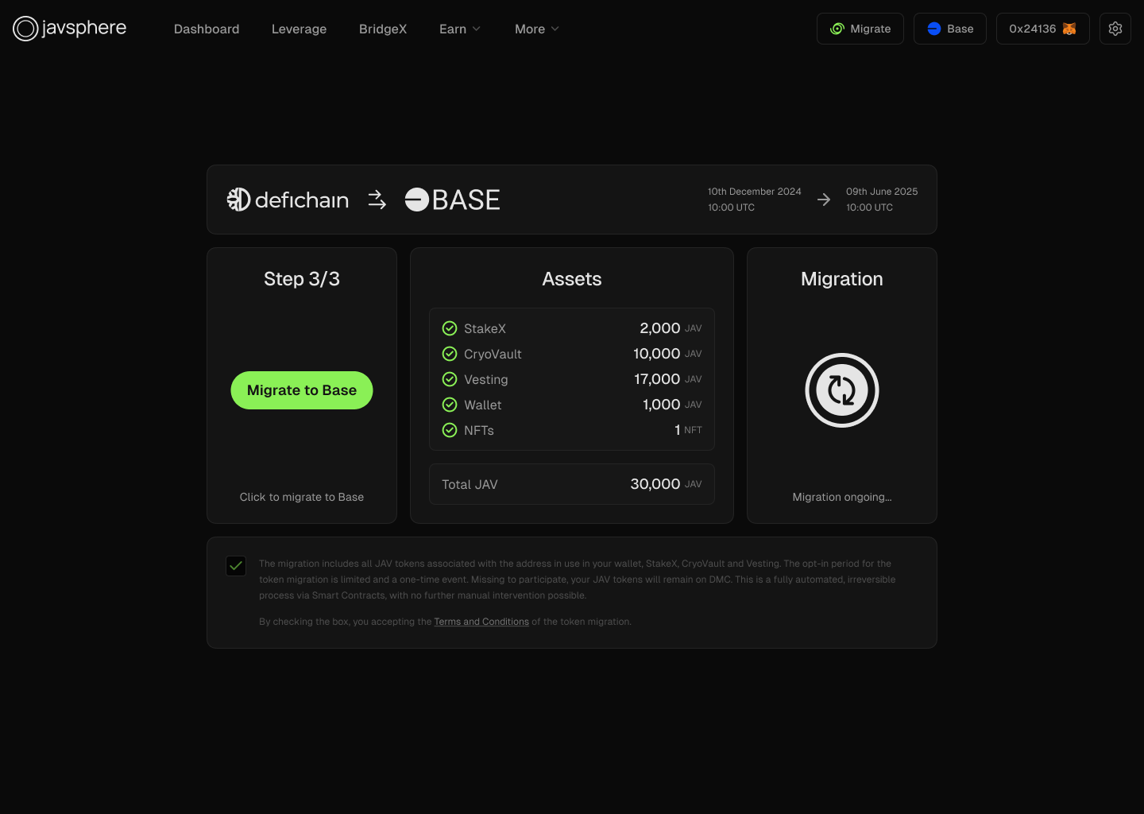Screen dimensions: 1144x814
Task: Click the Migrate to Base button
Action: tap(302, 390)
